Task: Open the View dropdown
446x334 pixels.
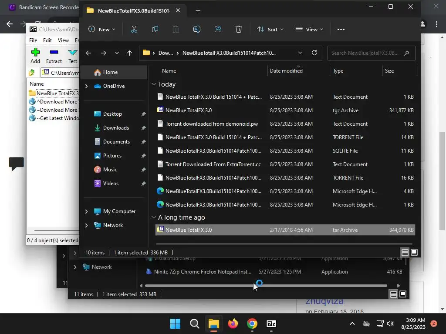Action: (x=309, y=29)
